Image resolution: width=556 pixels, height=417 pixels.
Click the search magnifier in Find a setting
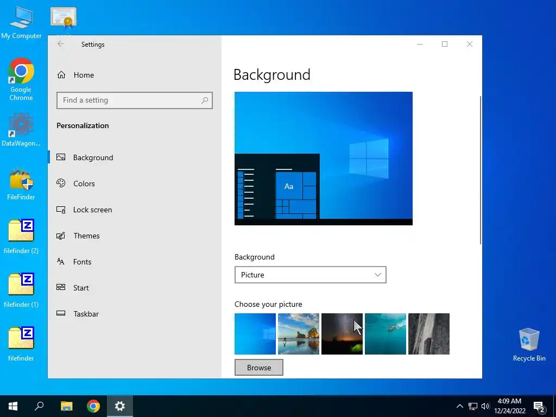click(205, 100)
